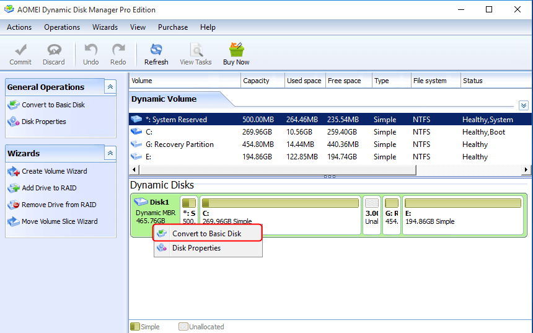Image resolution: width=533 pixels, height=333 pixels.
Task: Select the 3.00 Unallocated space block
Action: (371, 215)
